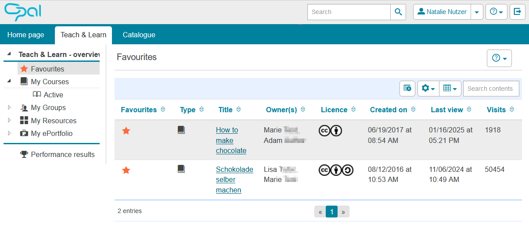Sort table by Visits column arrows
The image size is (529, 235).
[512, 110]
